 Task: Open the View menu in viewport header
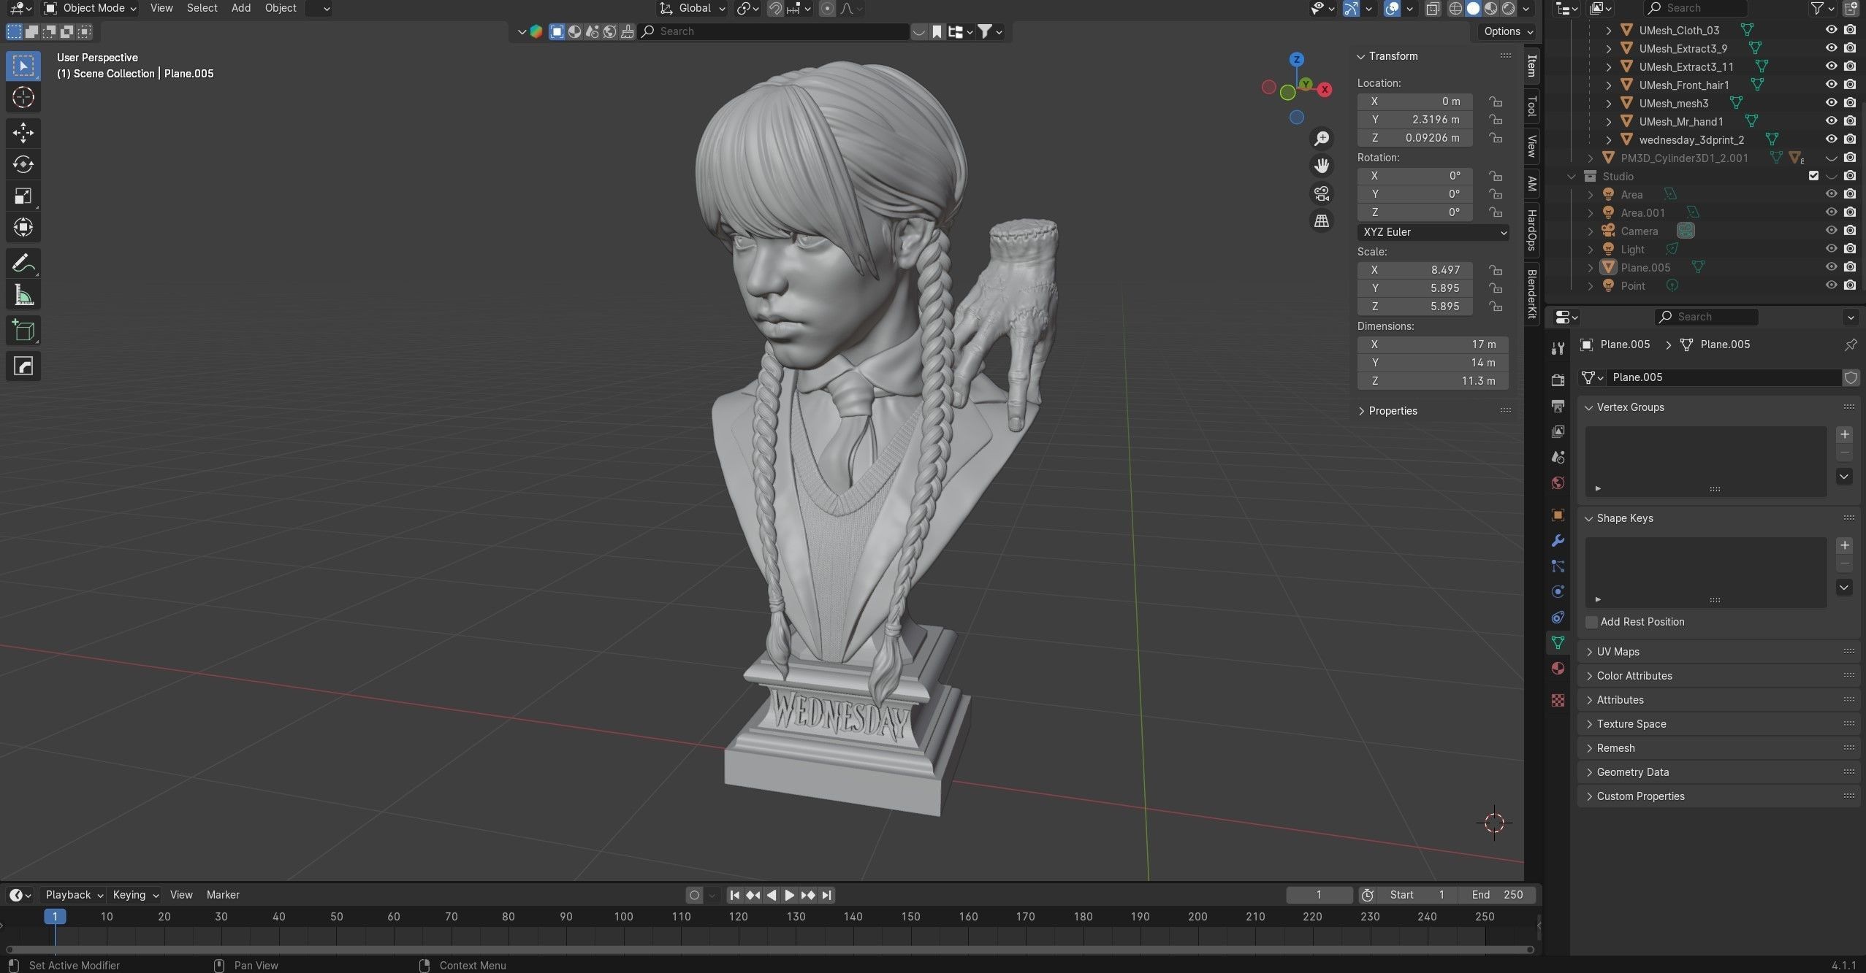[161, 8]
